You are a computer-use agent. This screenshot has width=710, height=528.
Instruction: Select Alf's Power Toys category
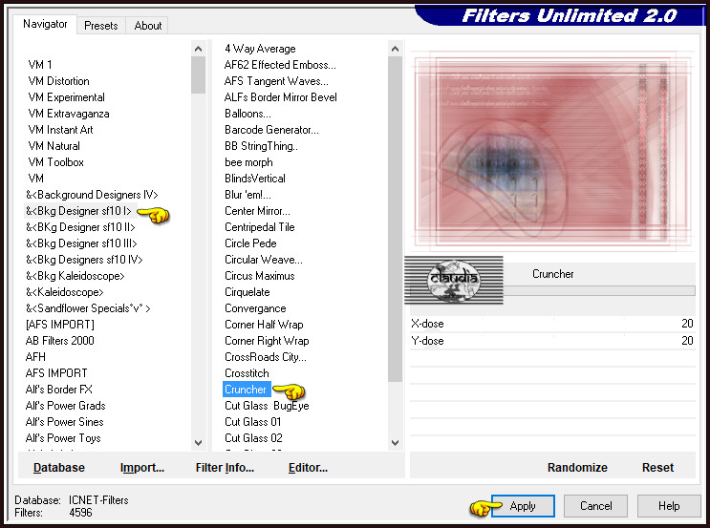[63, 439]
